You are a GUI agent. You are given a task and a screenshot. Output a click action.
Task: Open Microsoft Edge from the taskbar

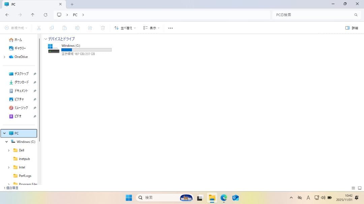point(224,198)
